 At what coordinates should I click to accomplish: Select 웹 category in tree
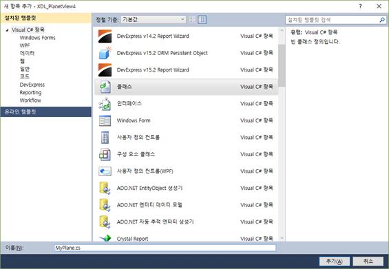point(22,61)
